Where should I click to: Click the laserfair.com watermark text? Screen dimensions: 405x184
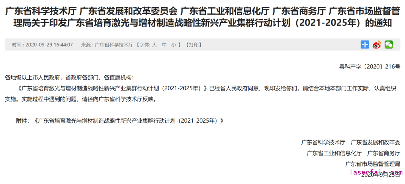376,172
